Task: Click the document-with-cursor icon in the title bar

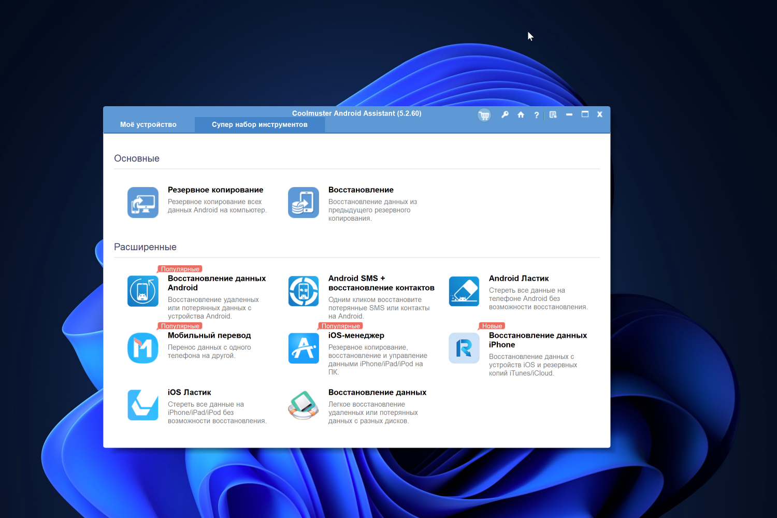Action: (x=553, y=114)
